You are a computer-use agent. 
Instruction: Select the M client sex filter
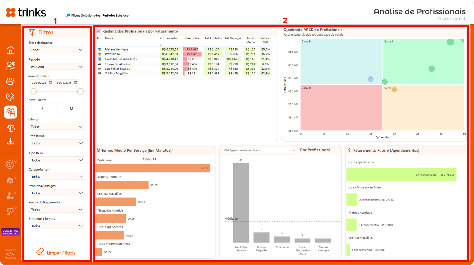point(71,109)
